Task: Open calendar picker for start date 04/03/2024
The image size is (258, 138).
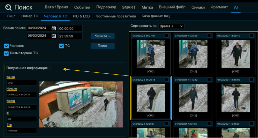Action: (54, 28)
